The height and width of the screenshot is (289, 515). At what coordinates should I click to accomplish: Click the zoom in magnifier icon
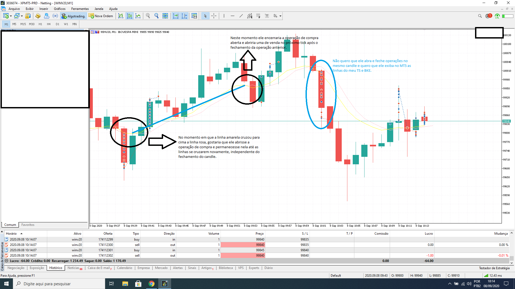[x=148, y=16]
